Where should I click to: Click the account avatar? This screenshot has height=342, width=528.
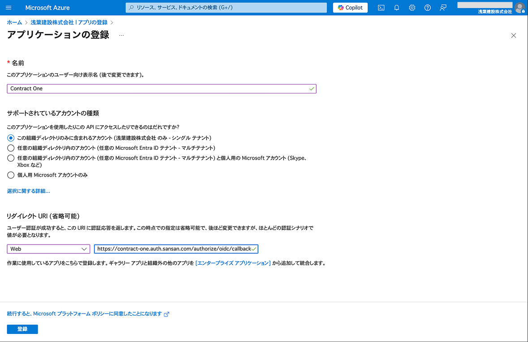point(519,8)
